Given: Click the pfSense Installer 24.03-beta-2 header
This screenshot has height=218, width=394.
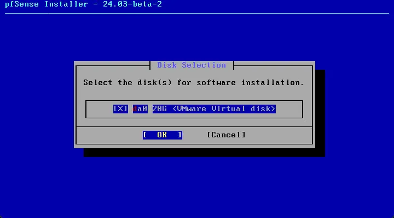Looking at the screenshot, I should point(83,4).
